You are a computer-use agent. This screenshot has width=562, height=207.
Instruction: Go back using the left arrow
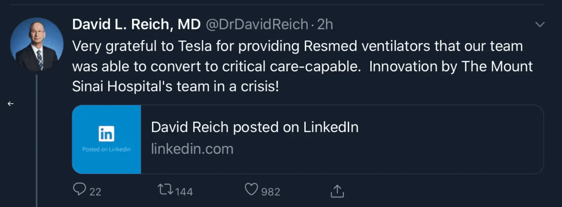[x=10, y=103]
